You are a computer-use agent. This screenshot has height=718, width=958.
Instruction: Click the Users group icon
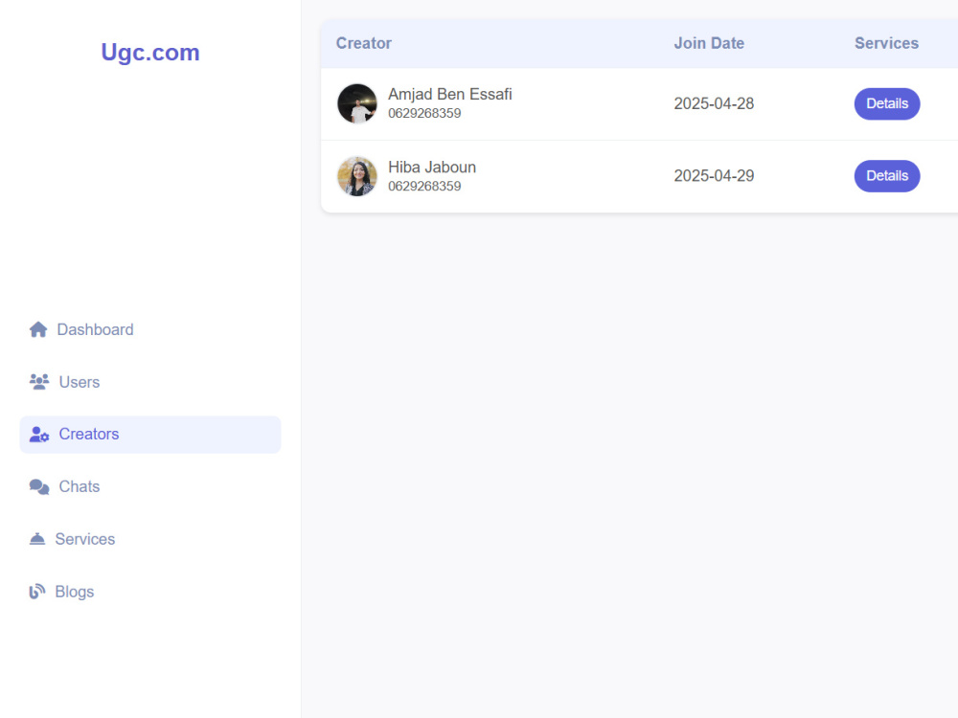(39, 382)
